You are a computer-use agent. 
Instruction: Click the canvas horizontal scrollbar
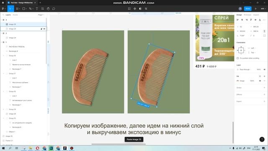tap(119, 144)
